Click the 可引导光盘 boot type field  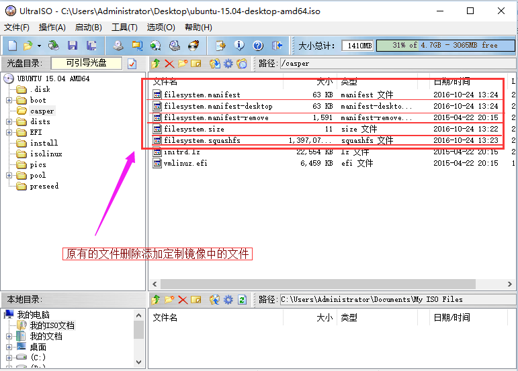[87, 63]
